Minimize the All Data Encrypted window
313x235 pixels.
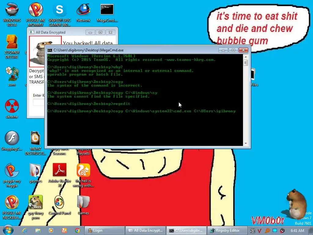(90, 32)
